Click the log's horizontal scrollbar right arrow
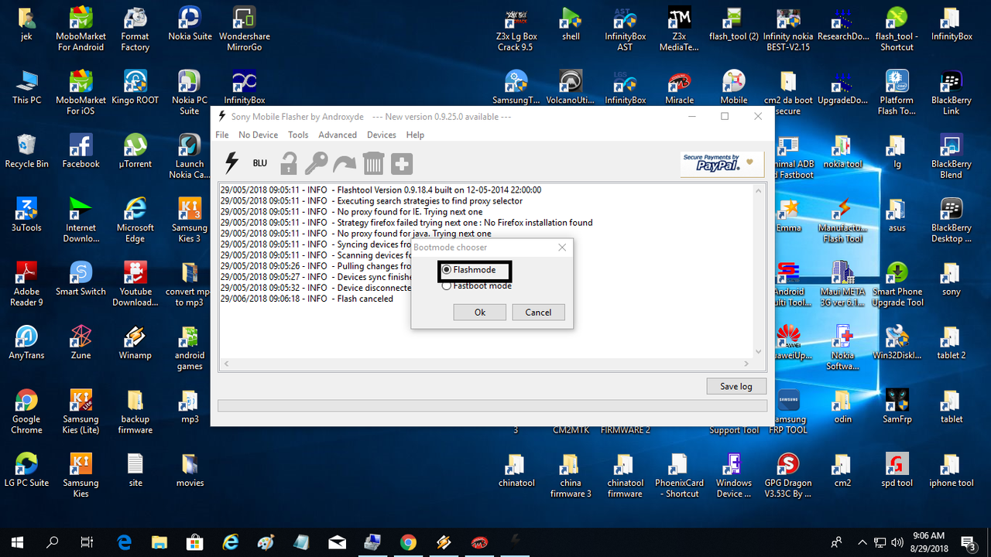This screenshot has width=991, height=557. [x=746, y=364]
